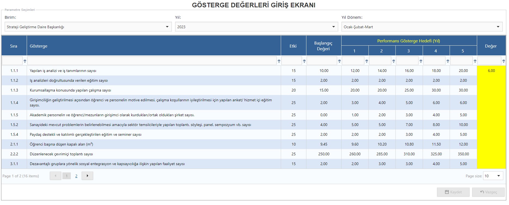Click the Sıra cell 1.5.2
The image size is (509, 205).
pyautogui.click(x=14, y=125)
